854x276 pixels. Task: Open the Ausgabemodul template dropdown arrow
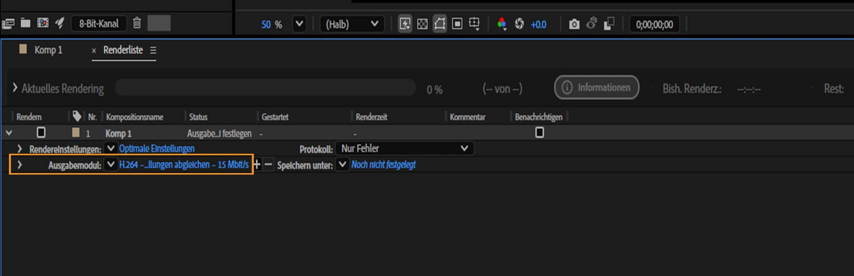111,165
